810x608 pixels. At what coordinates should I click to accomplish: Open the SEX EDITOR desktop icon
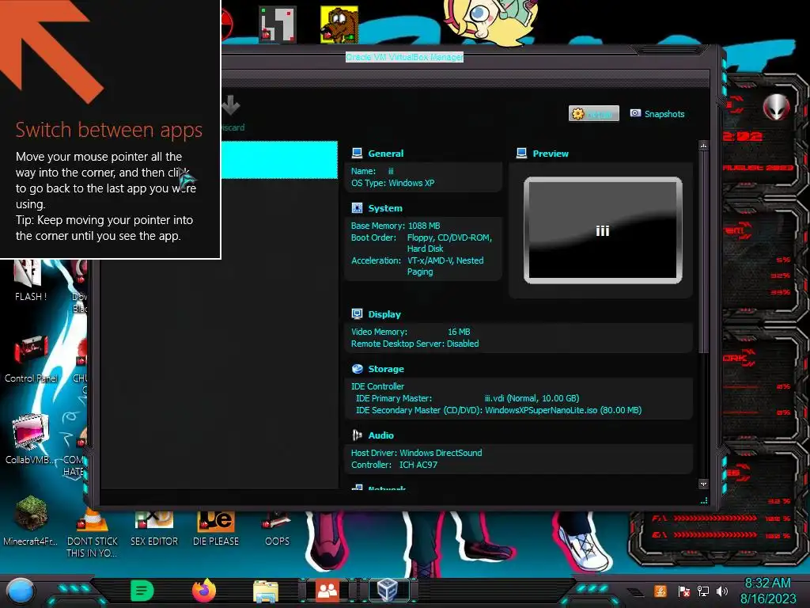[x=154, y=529]
